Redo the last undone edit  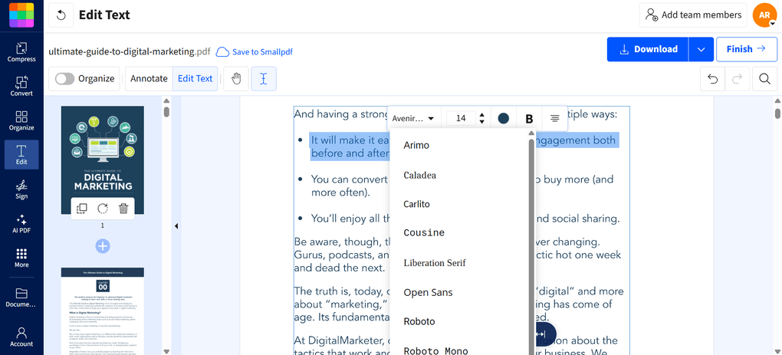(x=737, y=79)
